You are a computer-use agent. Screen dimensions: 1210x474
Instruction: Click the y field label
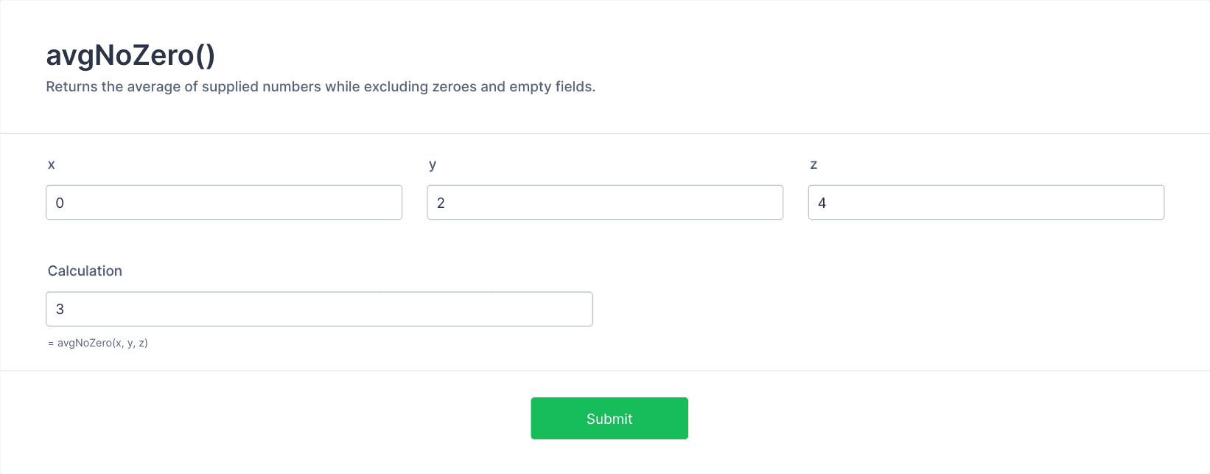(433, 165)
